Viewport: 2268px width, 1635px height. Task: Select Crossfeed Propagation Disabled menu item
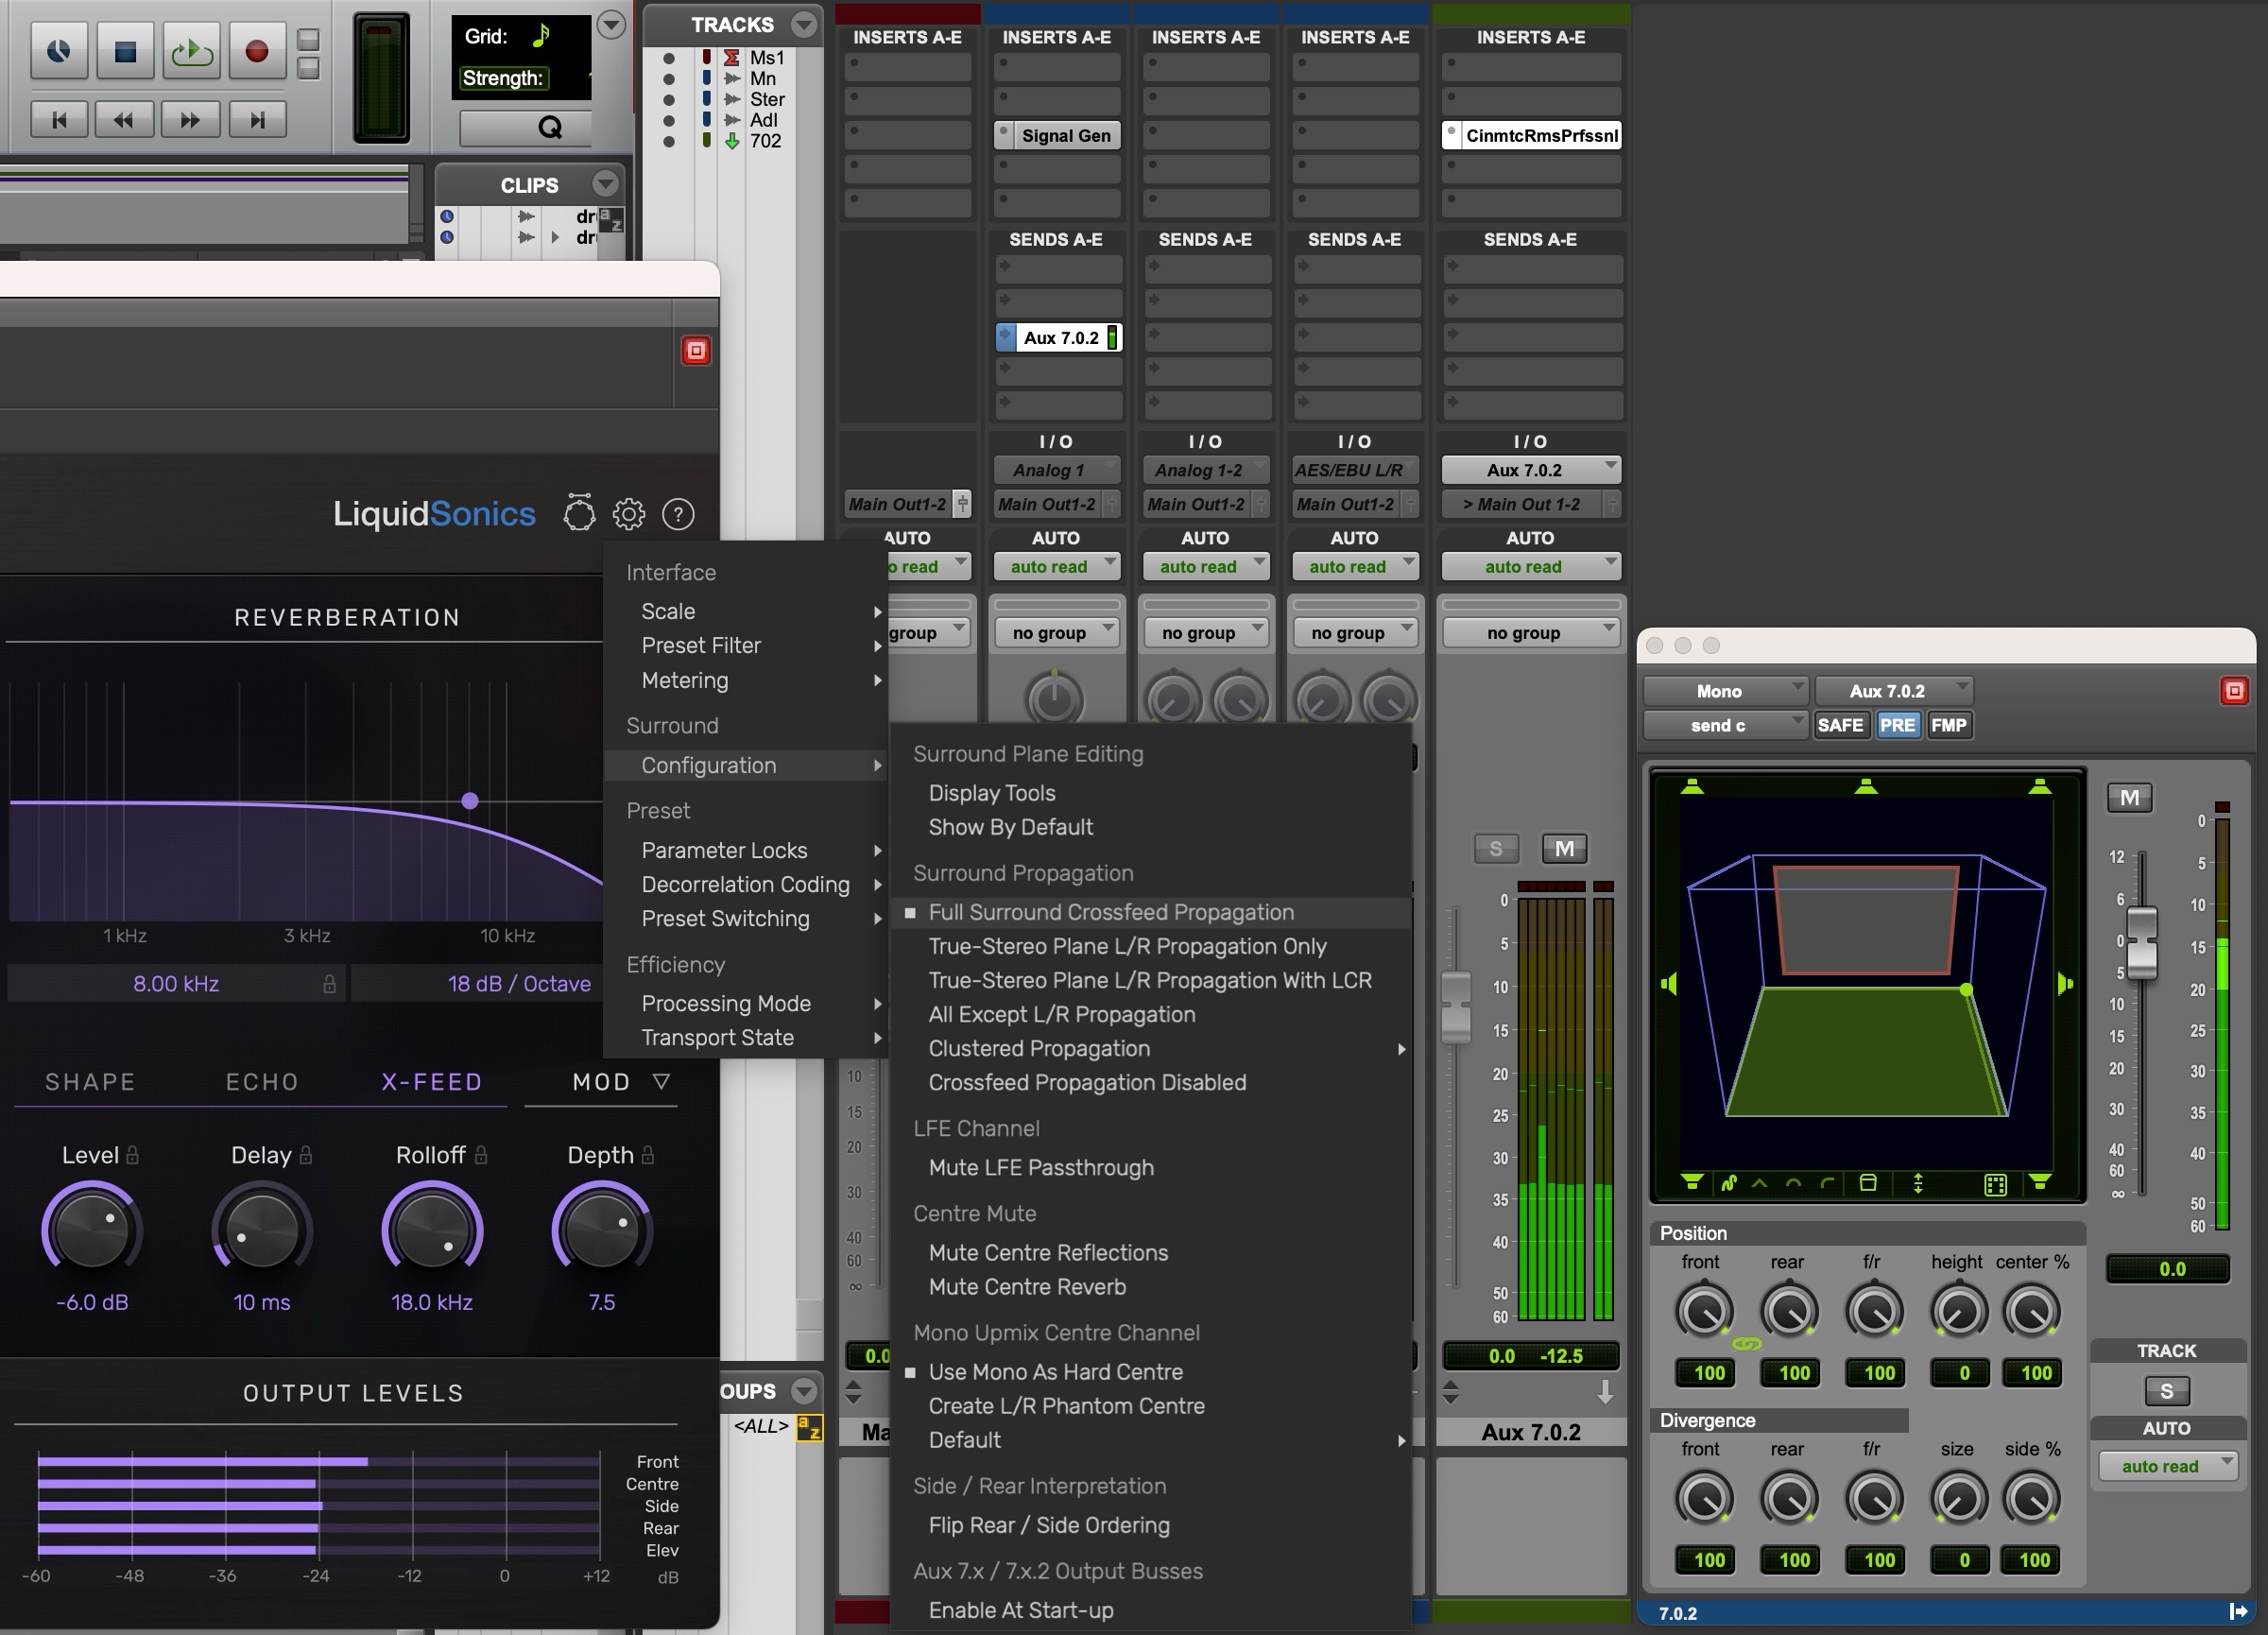pos(1087,1082)
